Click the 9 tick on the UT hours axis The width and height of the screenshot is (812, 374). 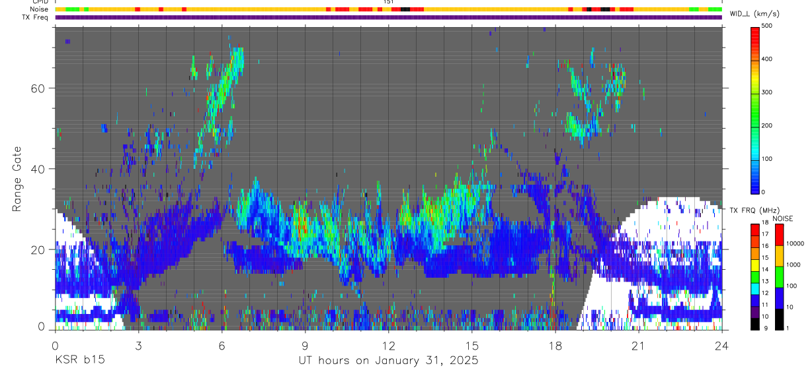305,345
